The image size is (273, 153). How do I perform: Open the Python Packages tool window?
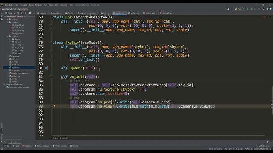click(42, 146)
